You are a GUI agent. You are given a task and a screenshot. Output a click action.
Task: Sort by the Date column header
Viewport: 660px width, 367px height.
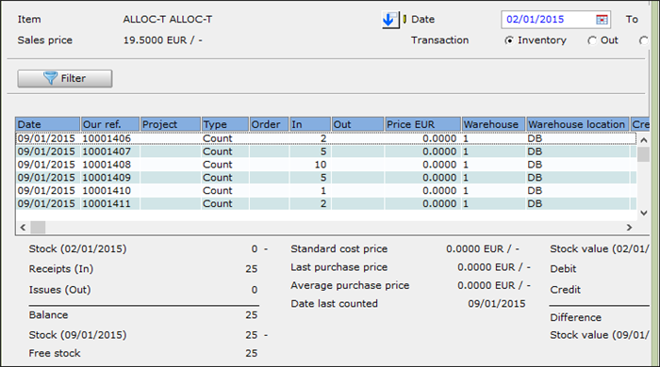tap(47, 124)
